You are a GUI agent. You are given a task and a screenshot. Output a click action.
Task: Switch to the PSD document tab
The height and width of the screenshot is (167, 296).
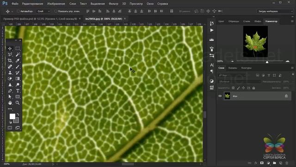coord(40,19)
